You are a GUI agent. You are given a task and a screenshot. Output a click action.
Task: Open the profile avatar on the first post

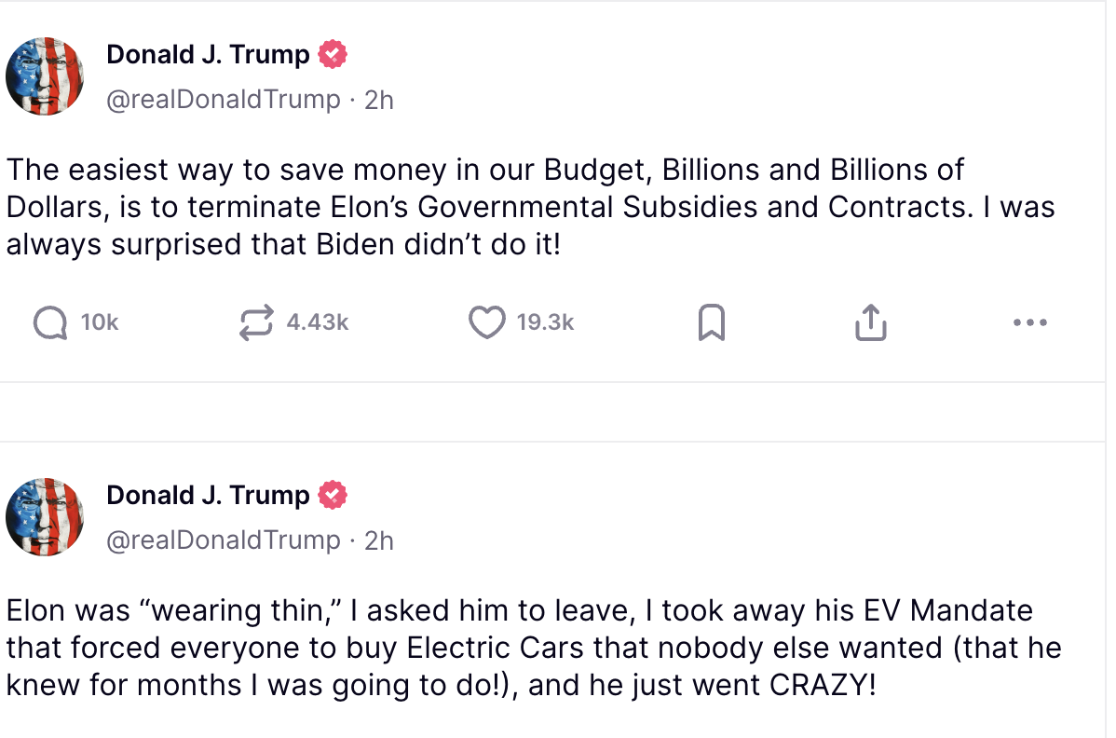click(45, 76)
